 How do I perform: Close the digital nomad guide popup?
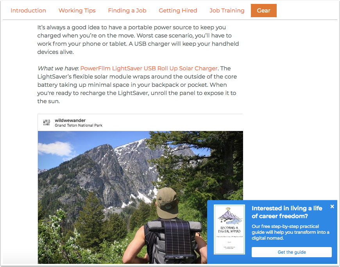[332, 206]
